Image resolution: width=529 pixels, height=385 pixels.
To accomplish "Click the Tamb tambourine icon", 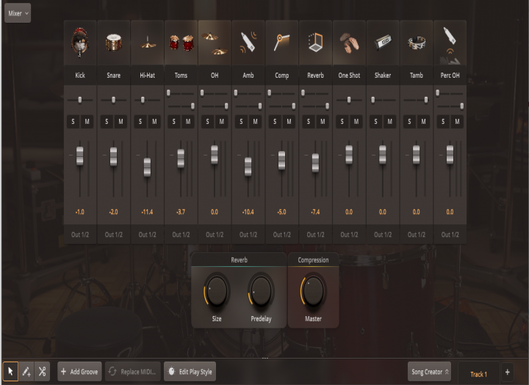I will [417, 43].
